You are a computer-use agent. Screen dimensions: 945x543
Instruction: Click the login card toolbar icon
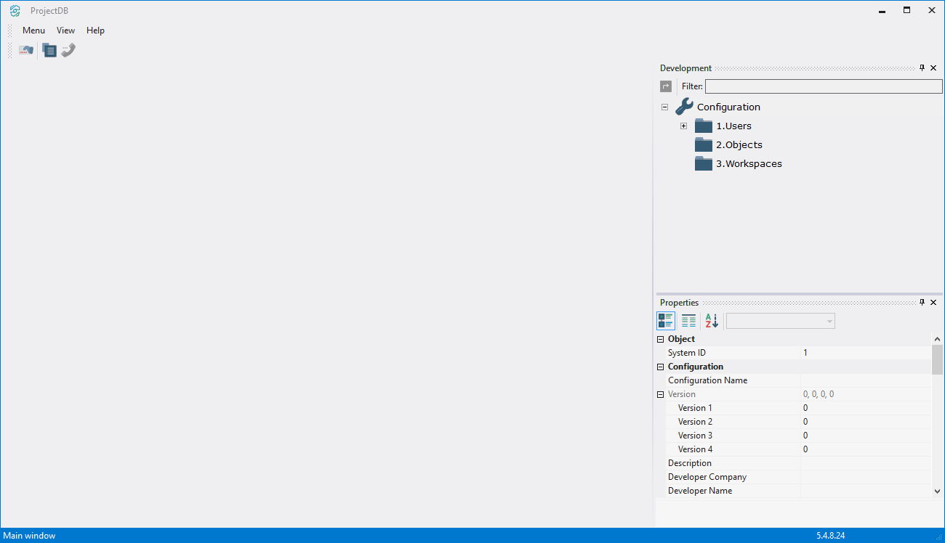[26, 50]
